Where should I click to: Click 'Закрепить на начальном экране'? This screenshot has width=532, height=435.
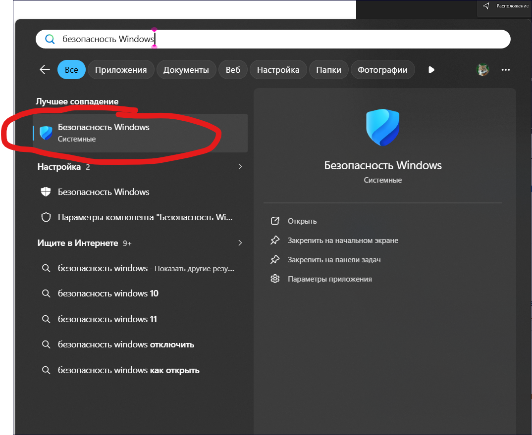(x=334, y=241)
